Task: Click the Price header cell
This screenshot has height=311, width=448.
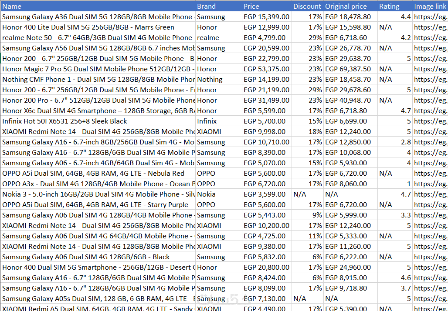Action: (267, 6)
